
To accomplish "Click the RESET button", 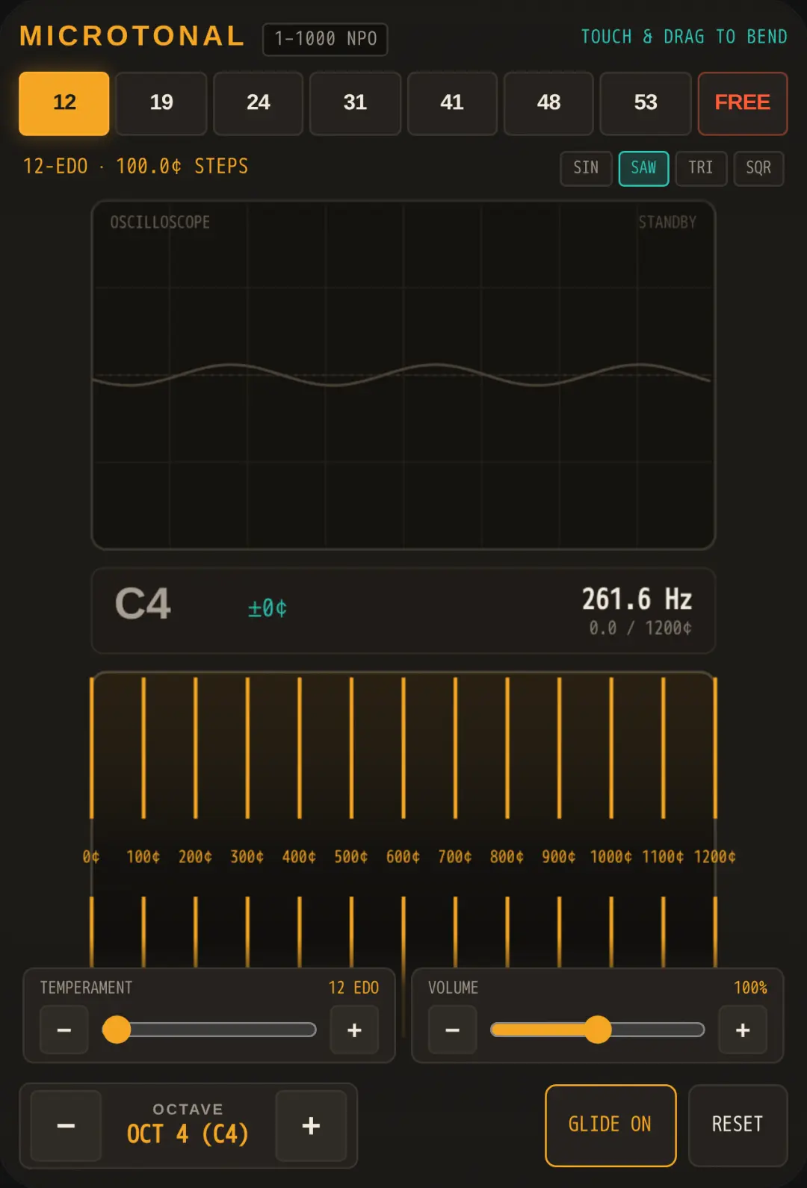I will (x=738, y=1125).
